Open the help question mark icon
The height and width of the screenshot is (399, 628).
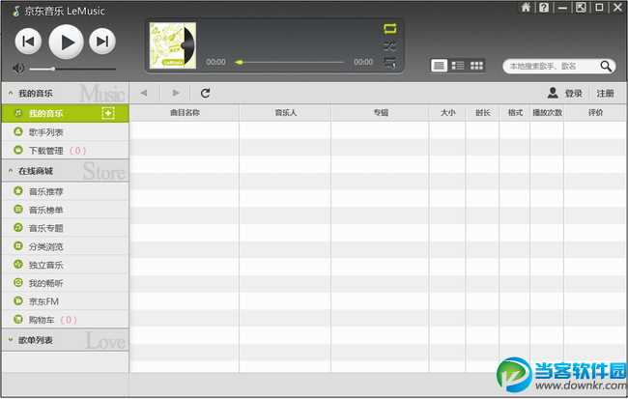pyautogui.click(x=544, y=7)
